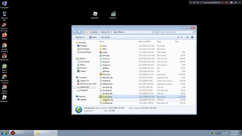Open address bar history dropdown

(x=153, y=32)
